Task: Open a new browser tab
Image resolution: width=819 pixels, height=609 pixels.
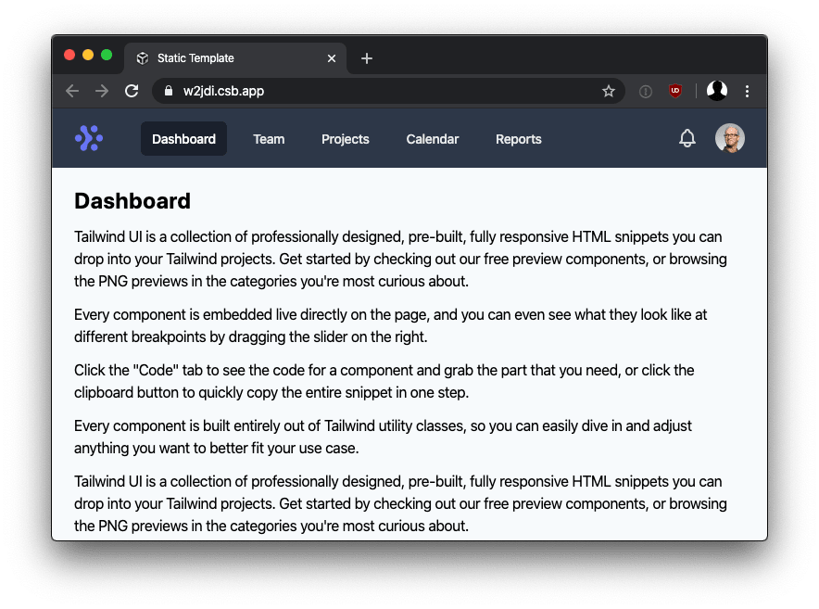Action: (x=367, y=58)
